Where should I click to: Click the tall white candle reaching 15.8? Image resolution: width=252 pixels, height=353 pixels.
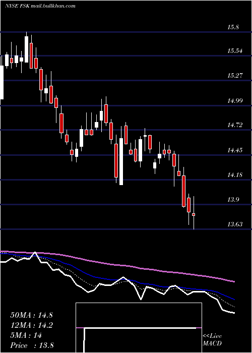tap(27, 49)
